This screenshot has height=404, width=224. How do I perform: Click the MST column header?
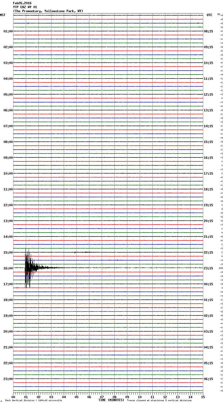tap(3, 15)
